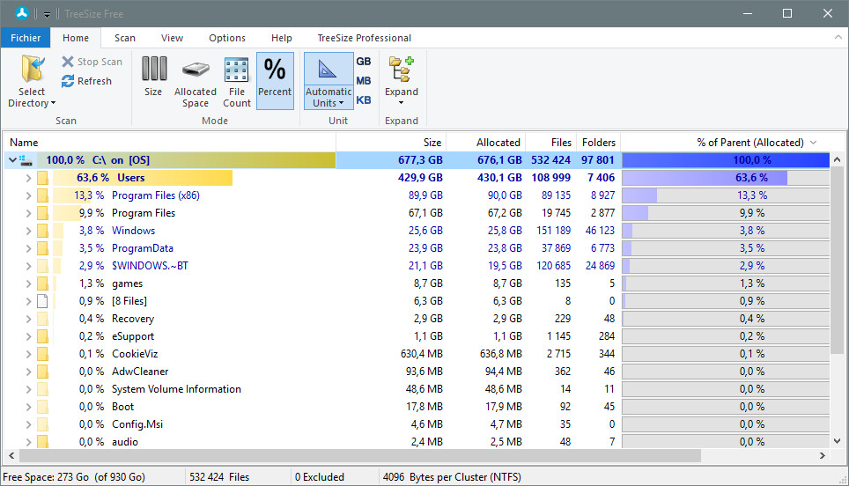Click the Expand tree icon
This screenshot has width=849, height=486.
click(x=402, y=69)
